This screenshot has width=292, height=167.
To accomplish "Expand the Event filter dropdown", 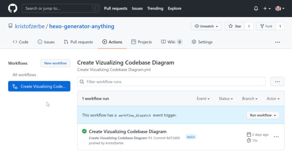I will [x=203, y=99].
